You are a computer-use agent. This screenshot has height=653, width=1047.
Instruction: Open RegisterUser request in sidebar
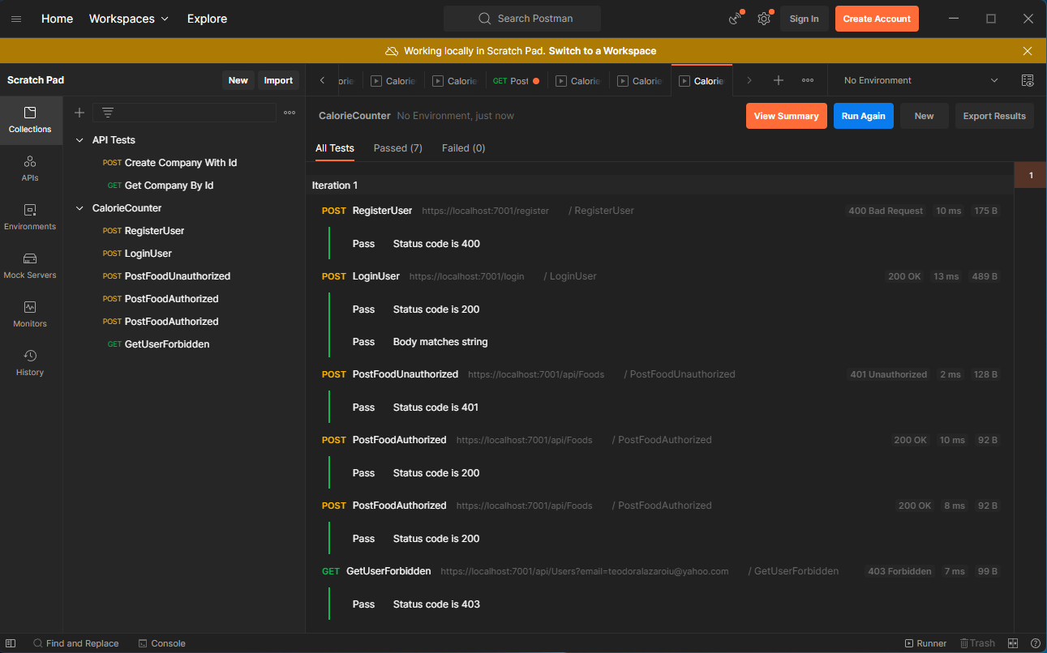coord(144,231)
